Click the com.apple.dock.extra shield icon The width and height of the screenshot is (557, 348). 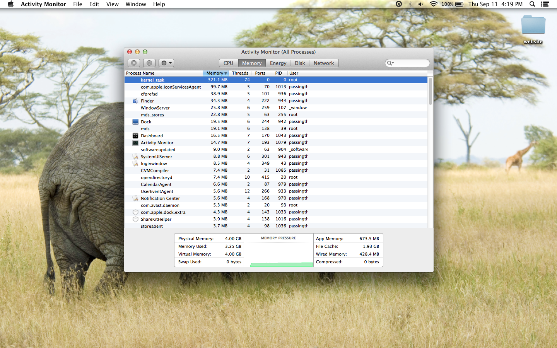coord(135,212)
